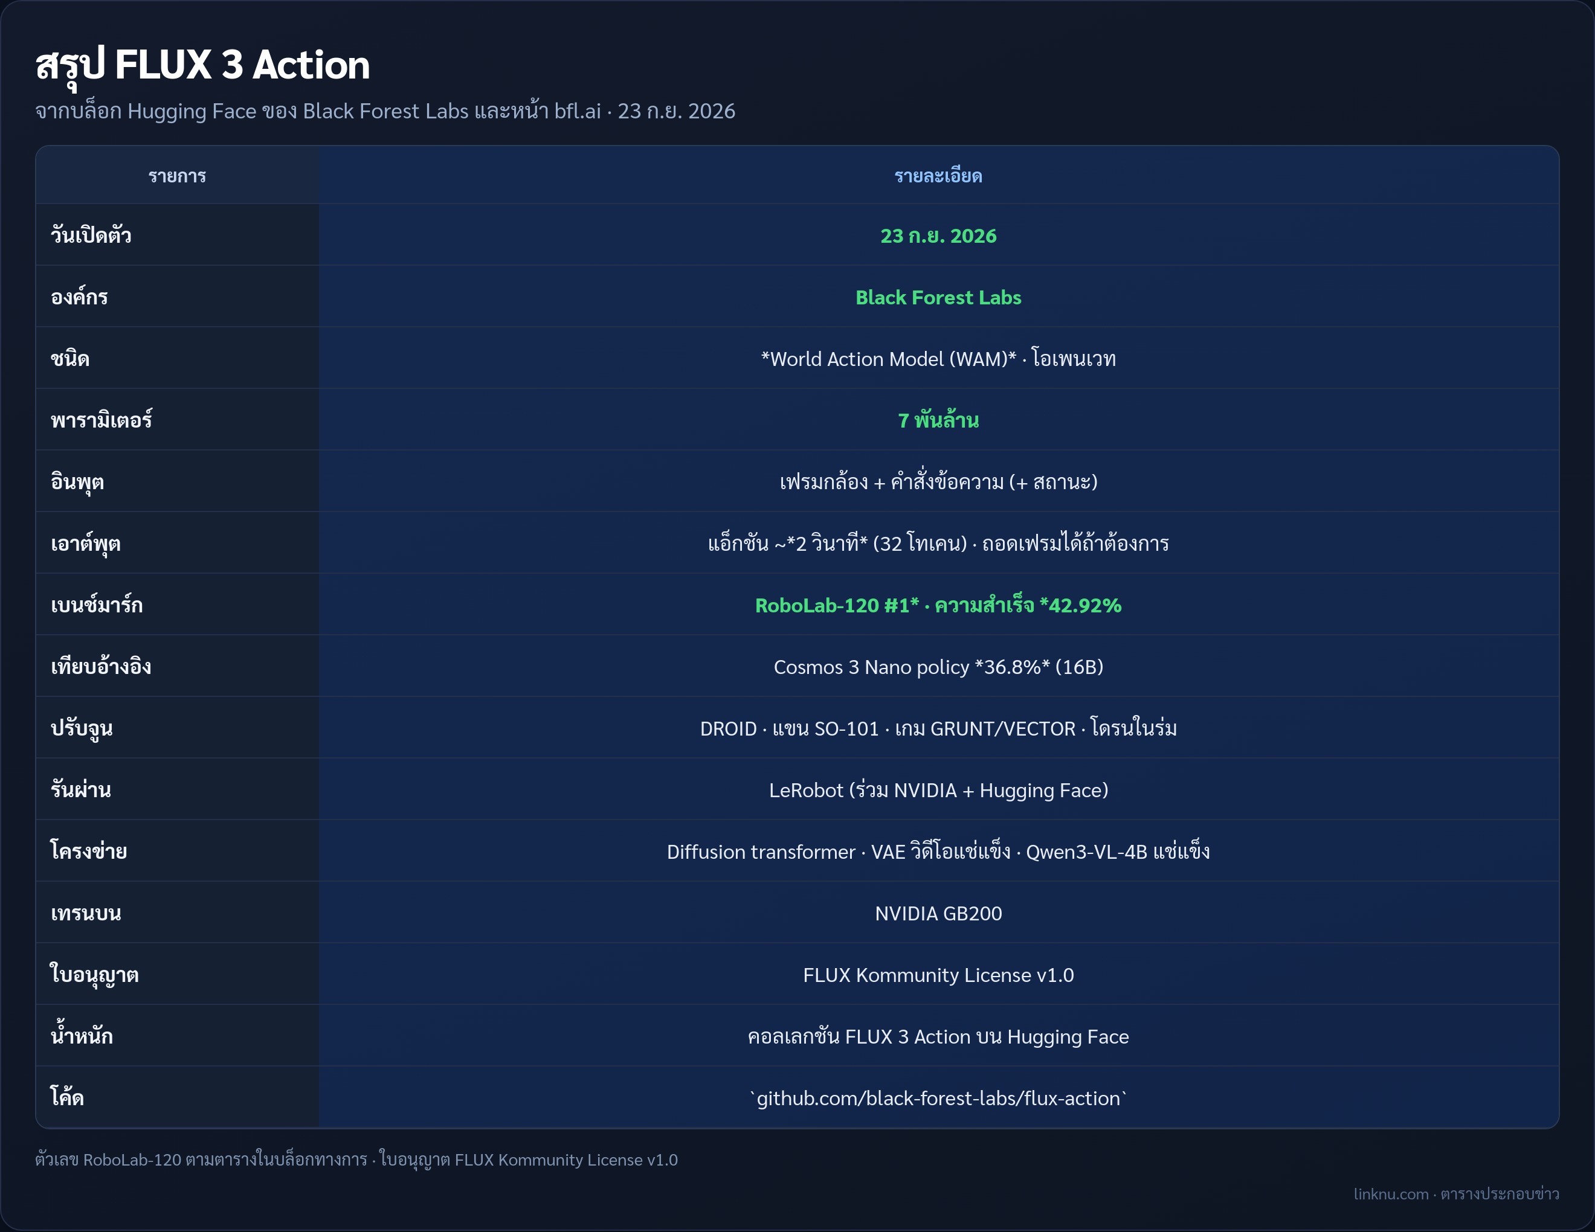Click the table cell "FLUX Kommunity License v1.0"
Viewport: 1595px width, 1232px height.
938,975
